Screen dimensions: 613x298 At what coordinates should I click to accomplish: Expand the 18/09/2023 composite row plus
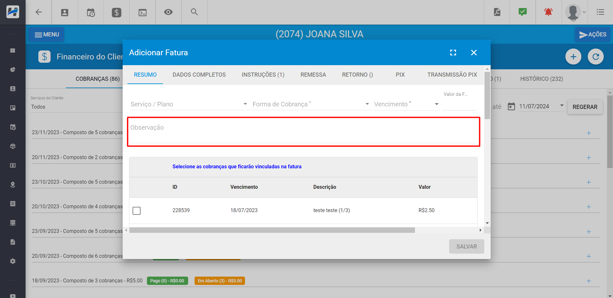tap(589, 281)
